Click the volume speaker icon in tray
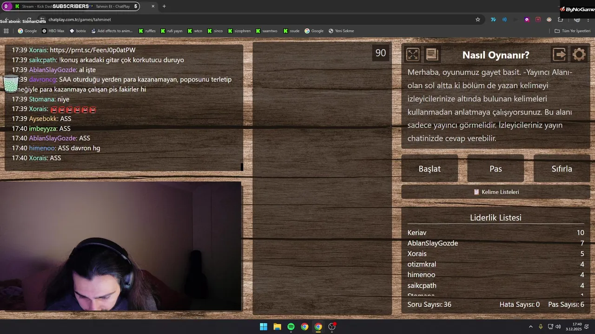 pos(558,327)
